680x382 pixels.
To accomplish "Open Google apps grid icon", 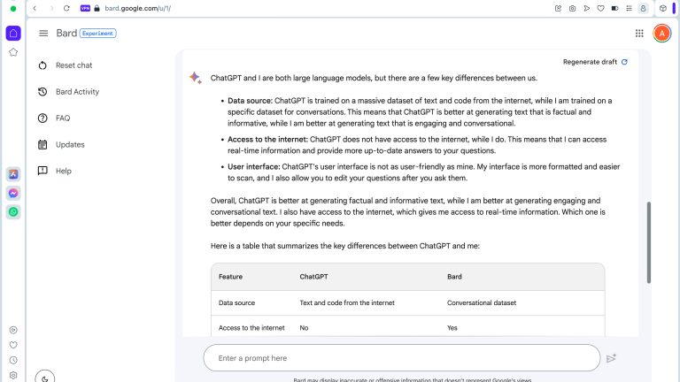I will click(x=639, y=34).
